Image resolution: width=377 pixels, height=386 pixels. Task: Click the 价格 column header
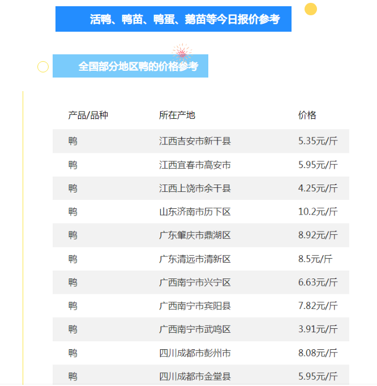pos(307,115)
